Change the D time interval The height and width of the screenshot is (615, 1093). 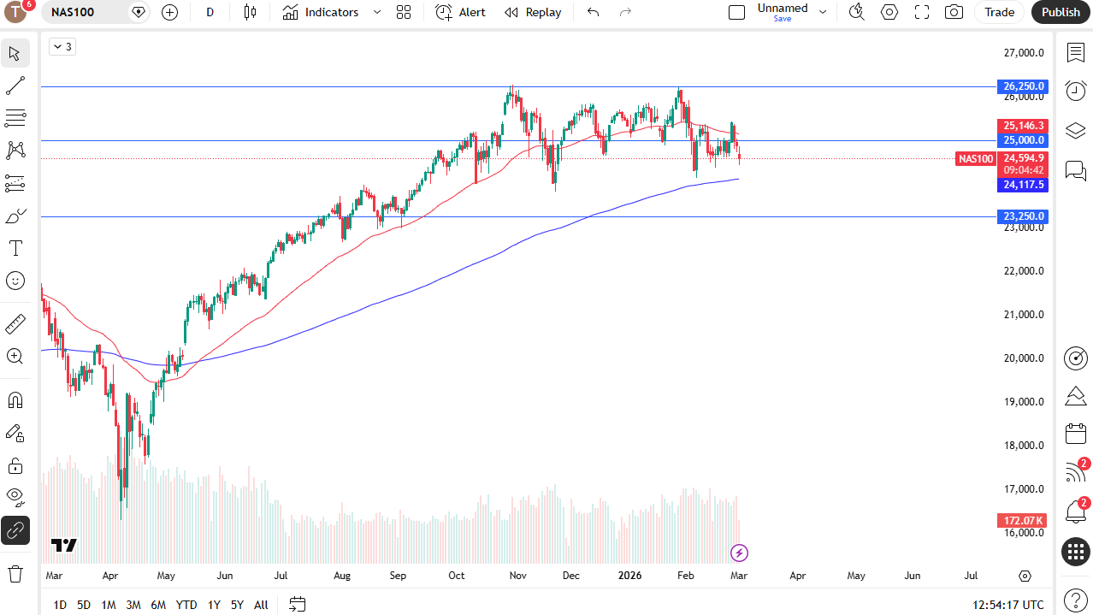(x=210, y=12)
